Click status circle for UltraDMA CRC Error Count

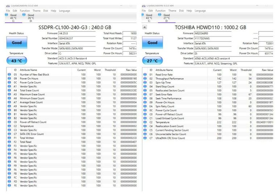(146, 138)
